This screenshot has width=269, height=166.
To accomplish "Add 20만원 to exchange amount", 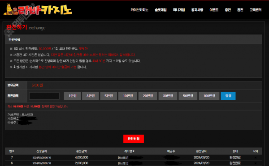I will tap(148, 96).
